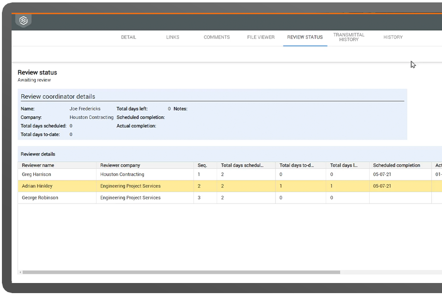Open the Transmittal History tab
442x296 pixels.
pos(349,37)
